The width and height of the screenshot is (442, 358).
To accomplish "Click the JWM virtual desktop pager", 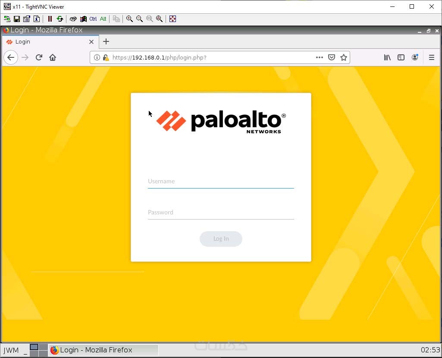I will pos(39,350).
